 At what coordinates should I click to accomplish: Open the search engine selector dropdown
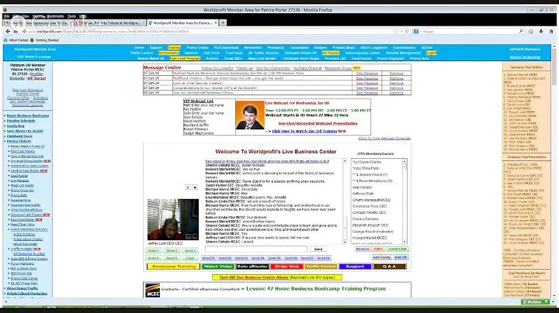coord(417,32)
